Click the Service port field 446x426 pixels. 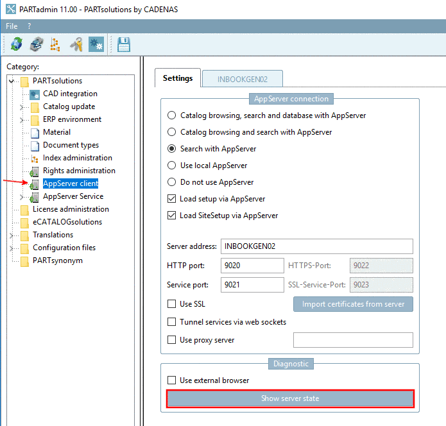252,285
